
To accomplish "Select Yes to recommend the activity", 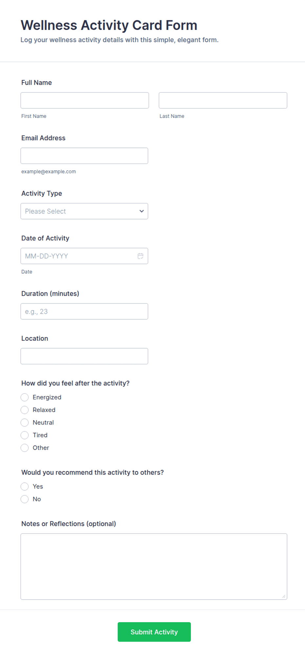I will 25,487.
